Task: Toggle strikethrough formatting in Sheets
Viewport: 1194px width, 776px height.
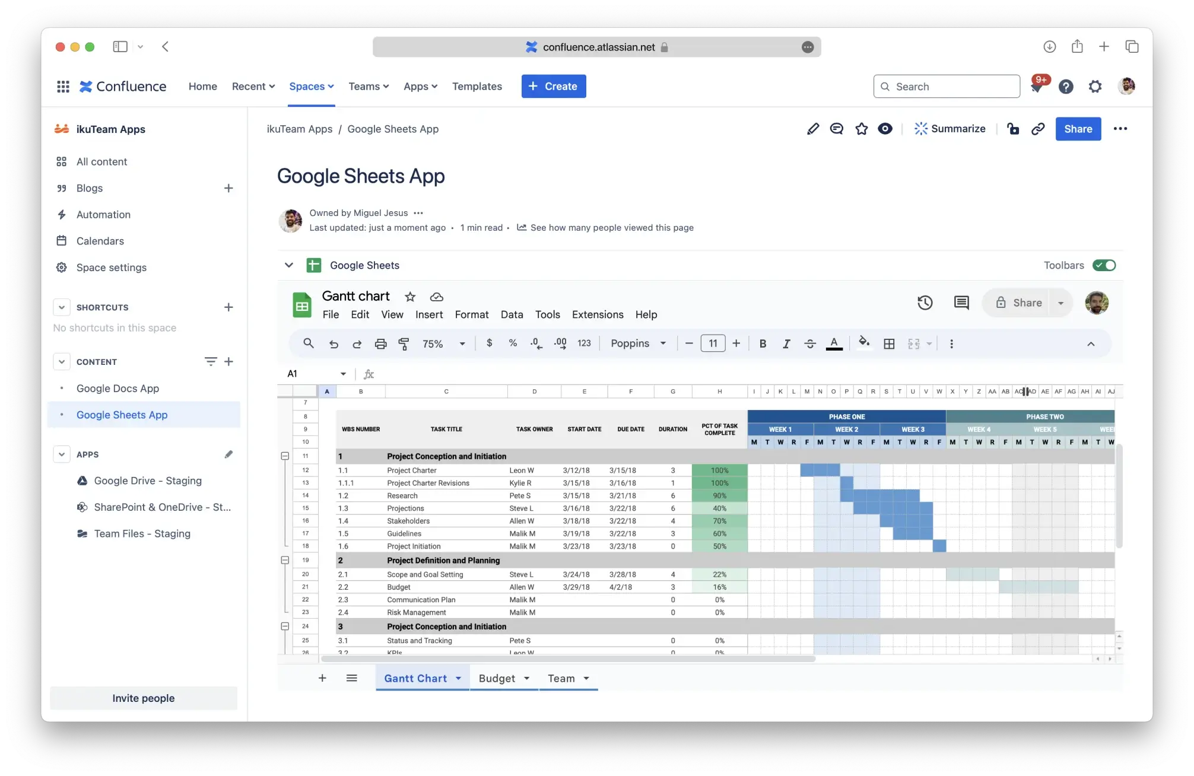Action: pos(810,344)
